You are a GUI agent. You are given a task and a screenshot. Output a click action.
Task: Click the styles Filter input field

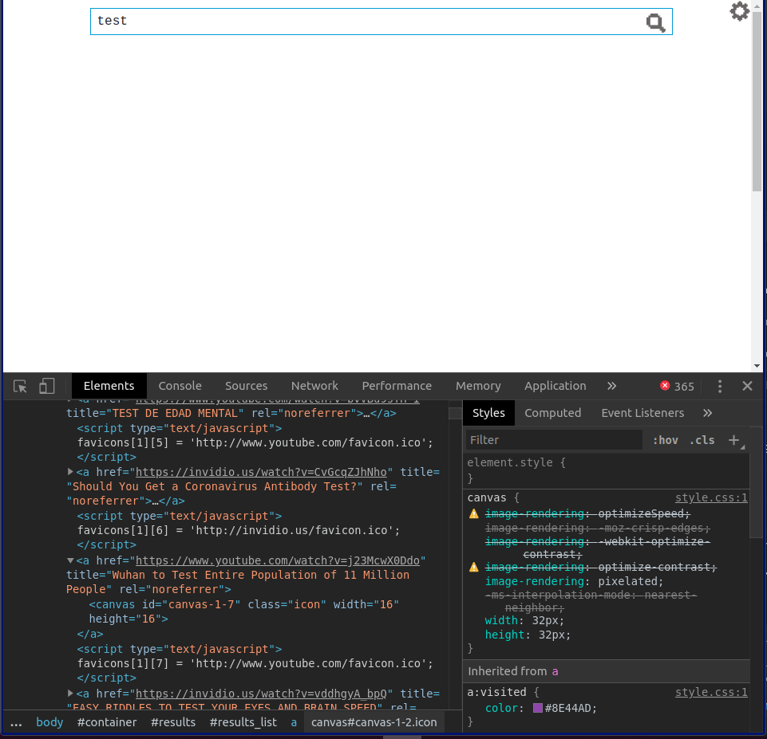click(553, 439)
